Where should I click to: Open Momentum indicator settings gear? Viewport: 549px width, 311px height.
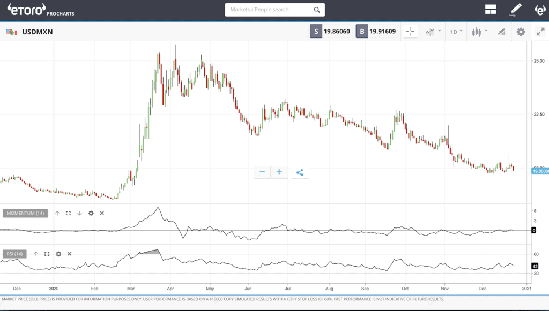point(91,213)
